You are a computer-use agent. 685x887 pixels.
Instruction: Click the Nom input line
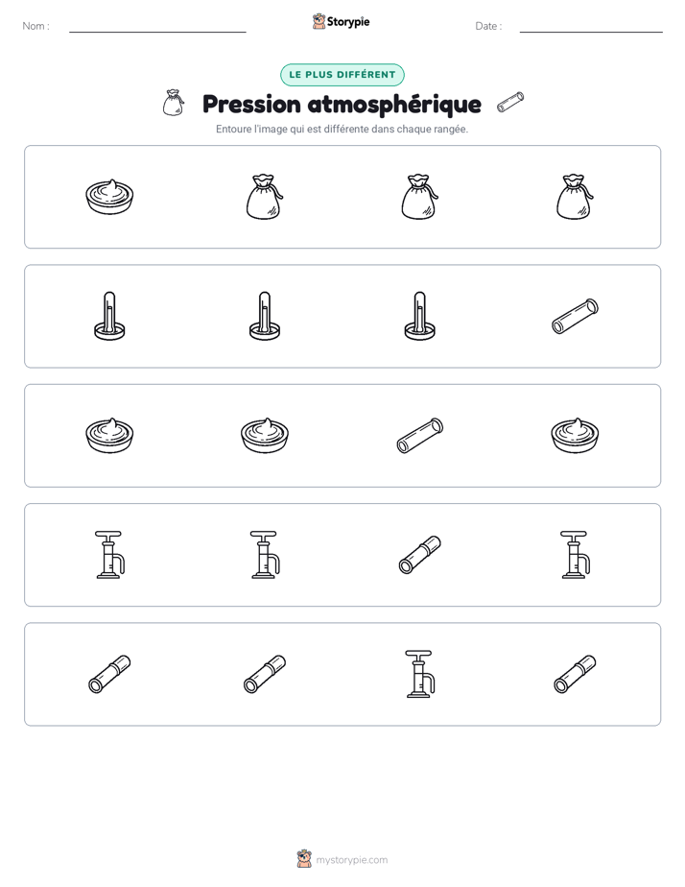click(x=157, y=32)
